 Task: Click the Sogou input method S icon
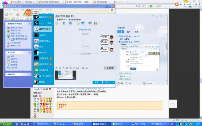[177, 4]
